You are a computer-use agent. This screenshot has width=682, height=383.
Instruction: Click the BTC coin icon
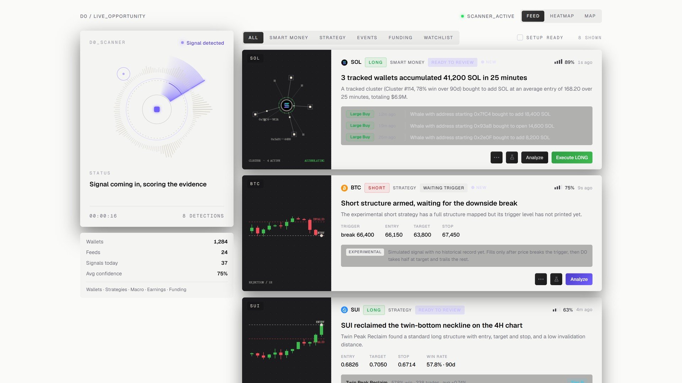click(x=344, y=188)
